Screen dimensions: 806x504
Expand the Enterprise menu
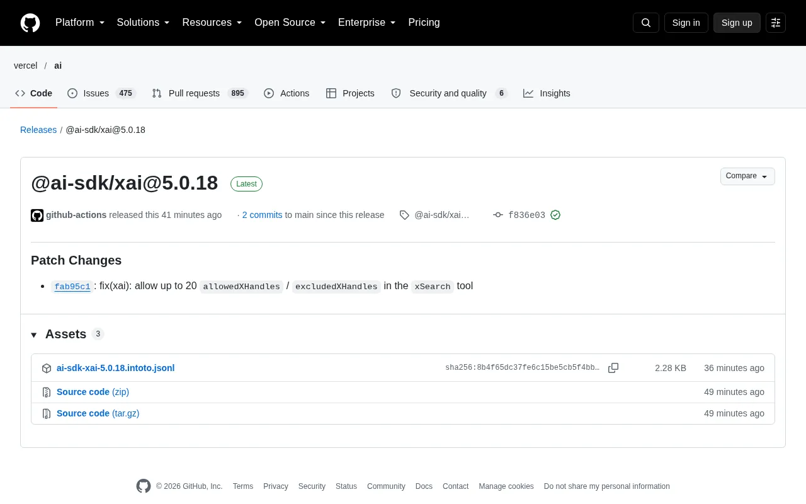click(367, 23)
